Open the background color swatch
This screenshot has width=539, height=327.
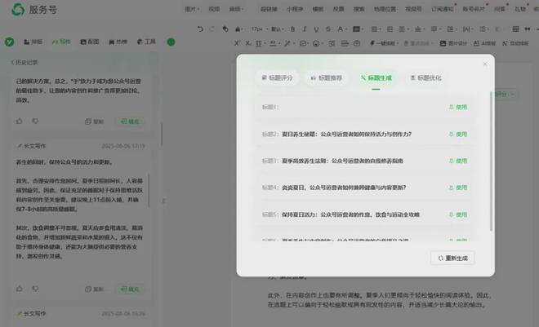[356, 29]
